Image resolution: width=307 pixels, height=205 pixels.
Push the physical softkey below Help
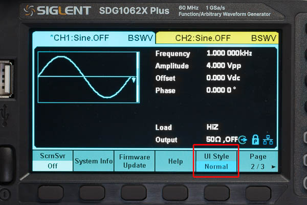tap(175, 193)
